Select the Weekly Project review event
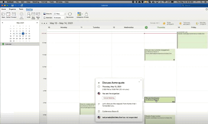208x124 pixels. (160, 119)
